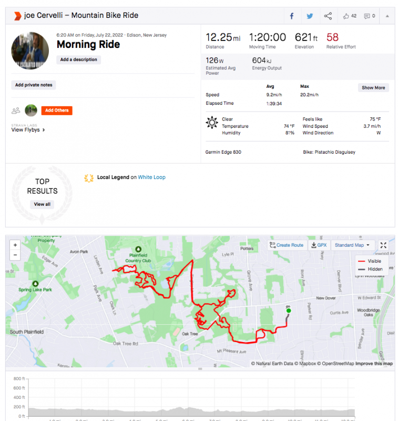398x421 pixels.
Task: Zoom out on the map
Action: [x=15, y=255]
